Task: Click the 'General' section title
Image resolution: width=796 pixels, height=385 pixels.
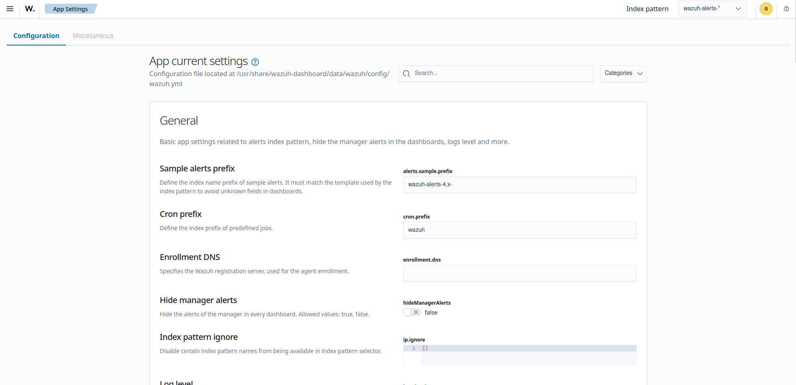Action: tap(179, 120)
